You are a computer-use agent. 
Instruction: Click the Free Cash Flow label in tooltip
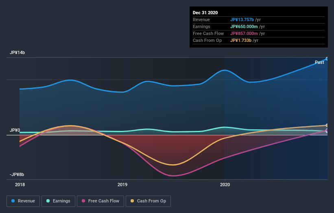[x=208, y=33]
